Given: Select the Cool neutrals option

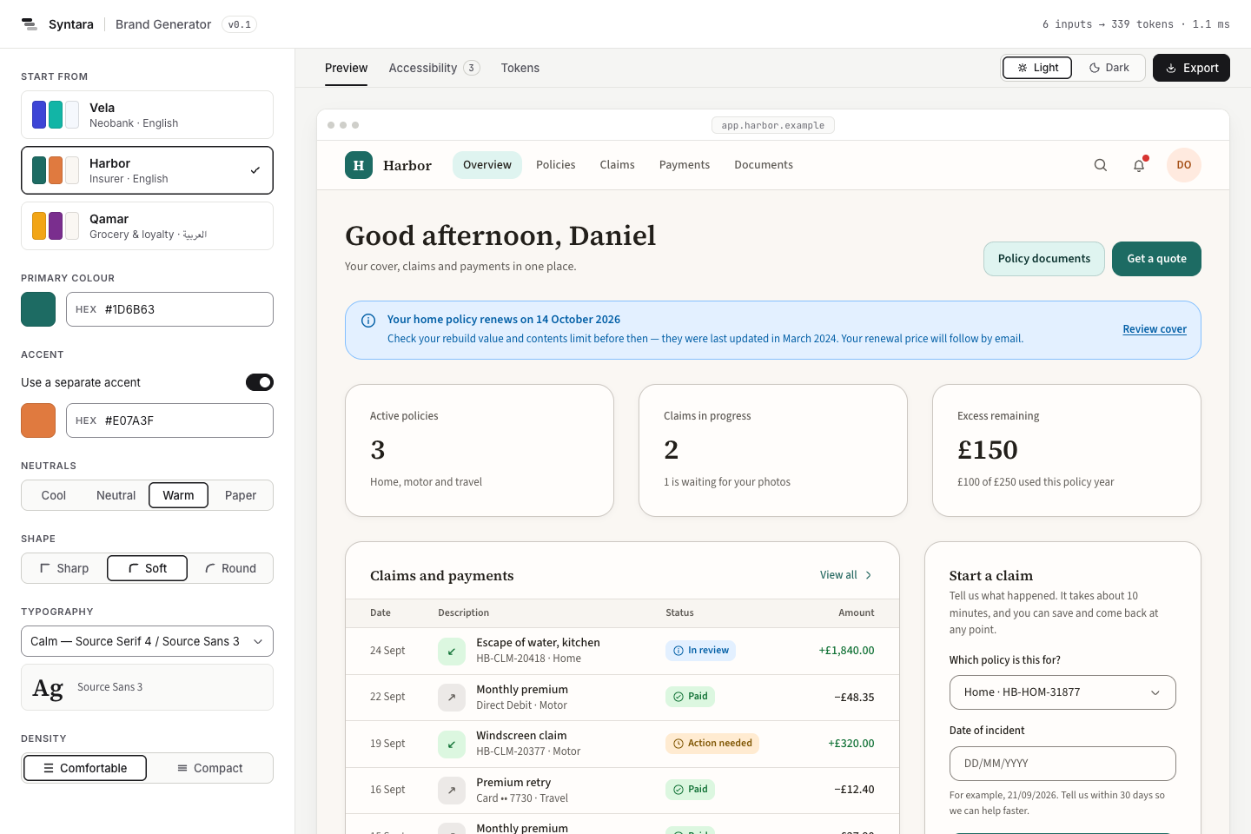Looking at the screenshot, I should [x=54, y=495].
